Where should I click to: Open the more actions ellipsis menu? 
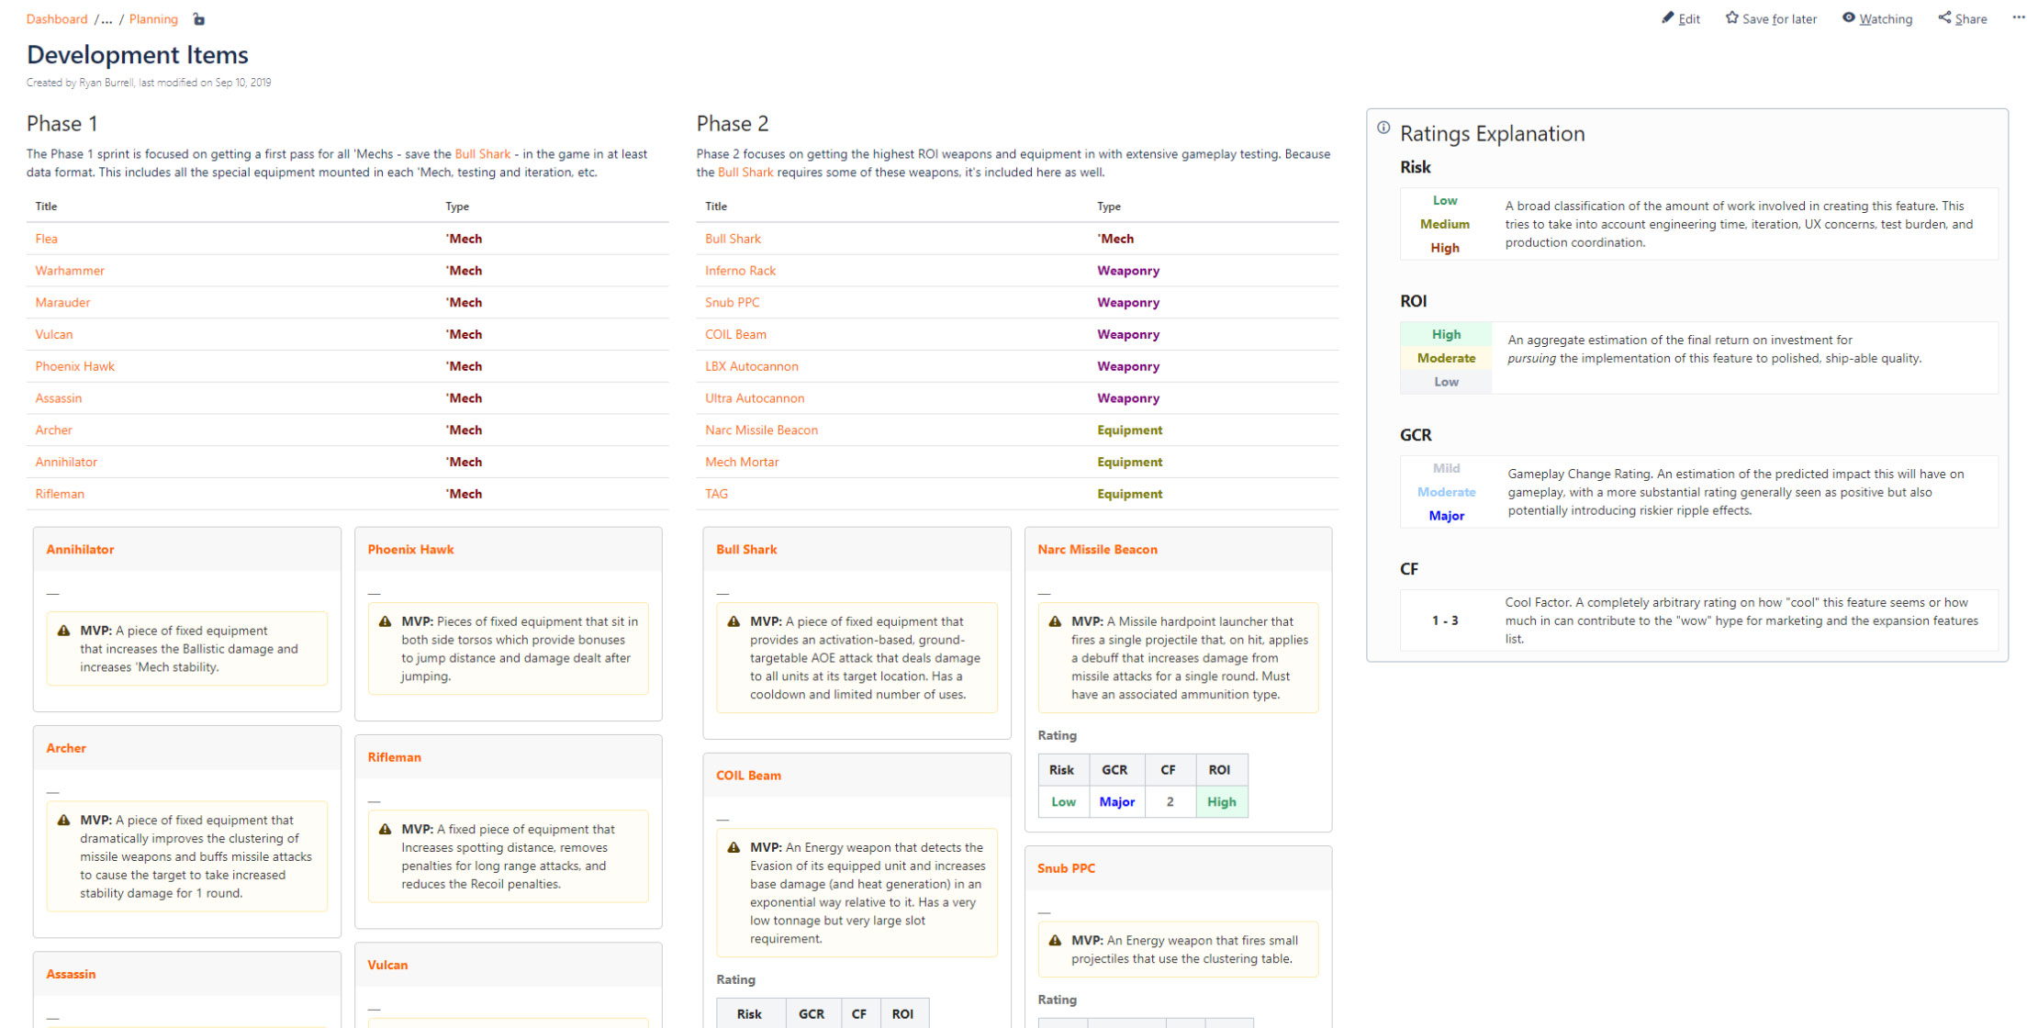coord(2018,17)
